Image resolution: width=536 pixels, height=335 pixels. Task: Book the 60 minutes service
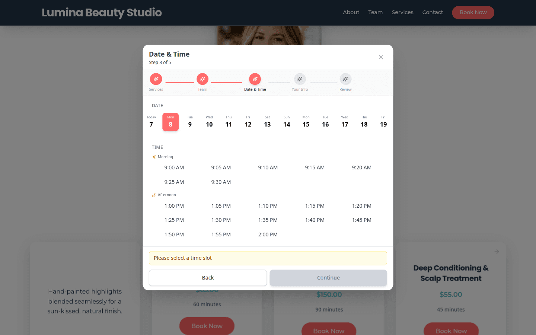(207, 326)
